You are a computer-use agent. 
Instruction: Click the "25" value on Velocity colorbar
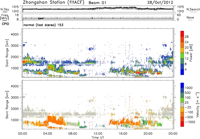tap(186, 103)
